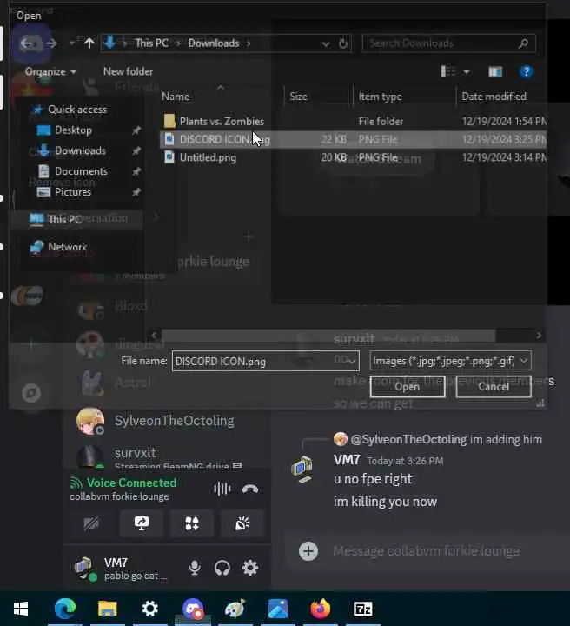This screenshot has width=570, height=626.
Task: Open the view options dropdown arrow
Action: click(x=466, y=72)
